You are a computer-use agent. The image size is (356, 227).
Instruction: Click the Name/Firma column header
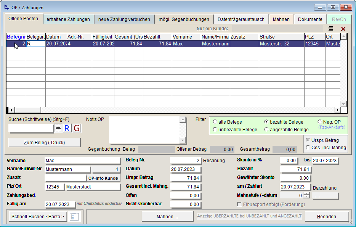pos(215,37)
